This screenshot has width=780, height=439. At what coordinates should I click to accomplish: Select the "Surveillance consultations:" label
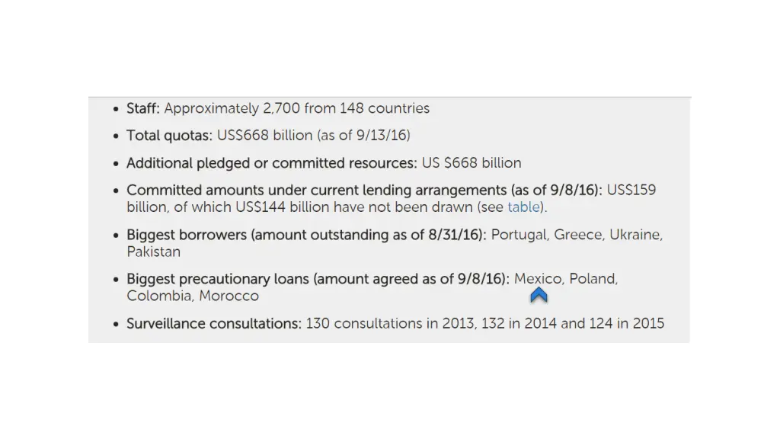pos(214,324)
